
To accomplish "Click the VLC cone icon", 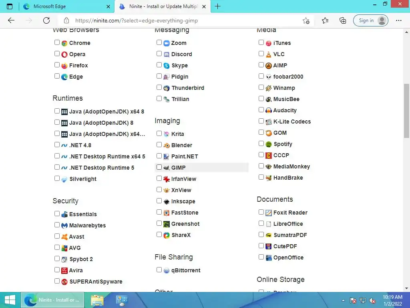I will click(x=269, y=55).
